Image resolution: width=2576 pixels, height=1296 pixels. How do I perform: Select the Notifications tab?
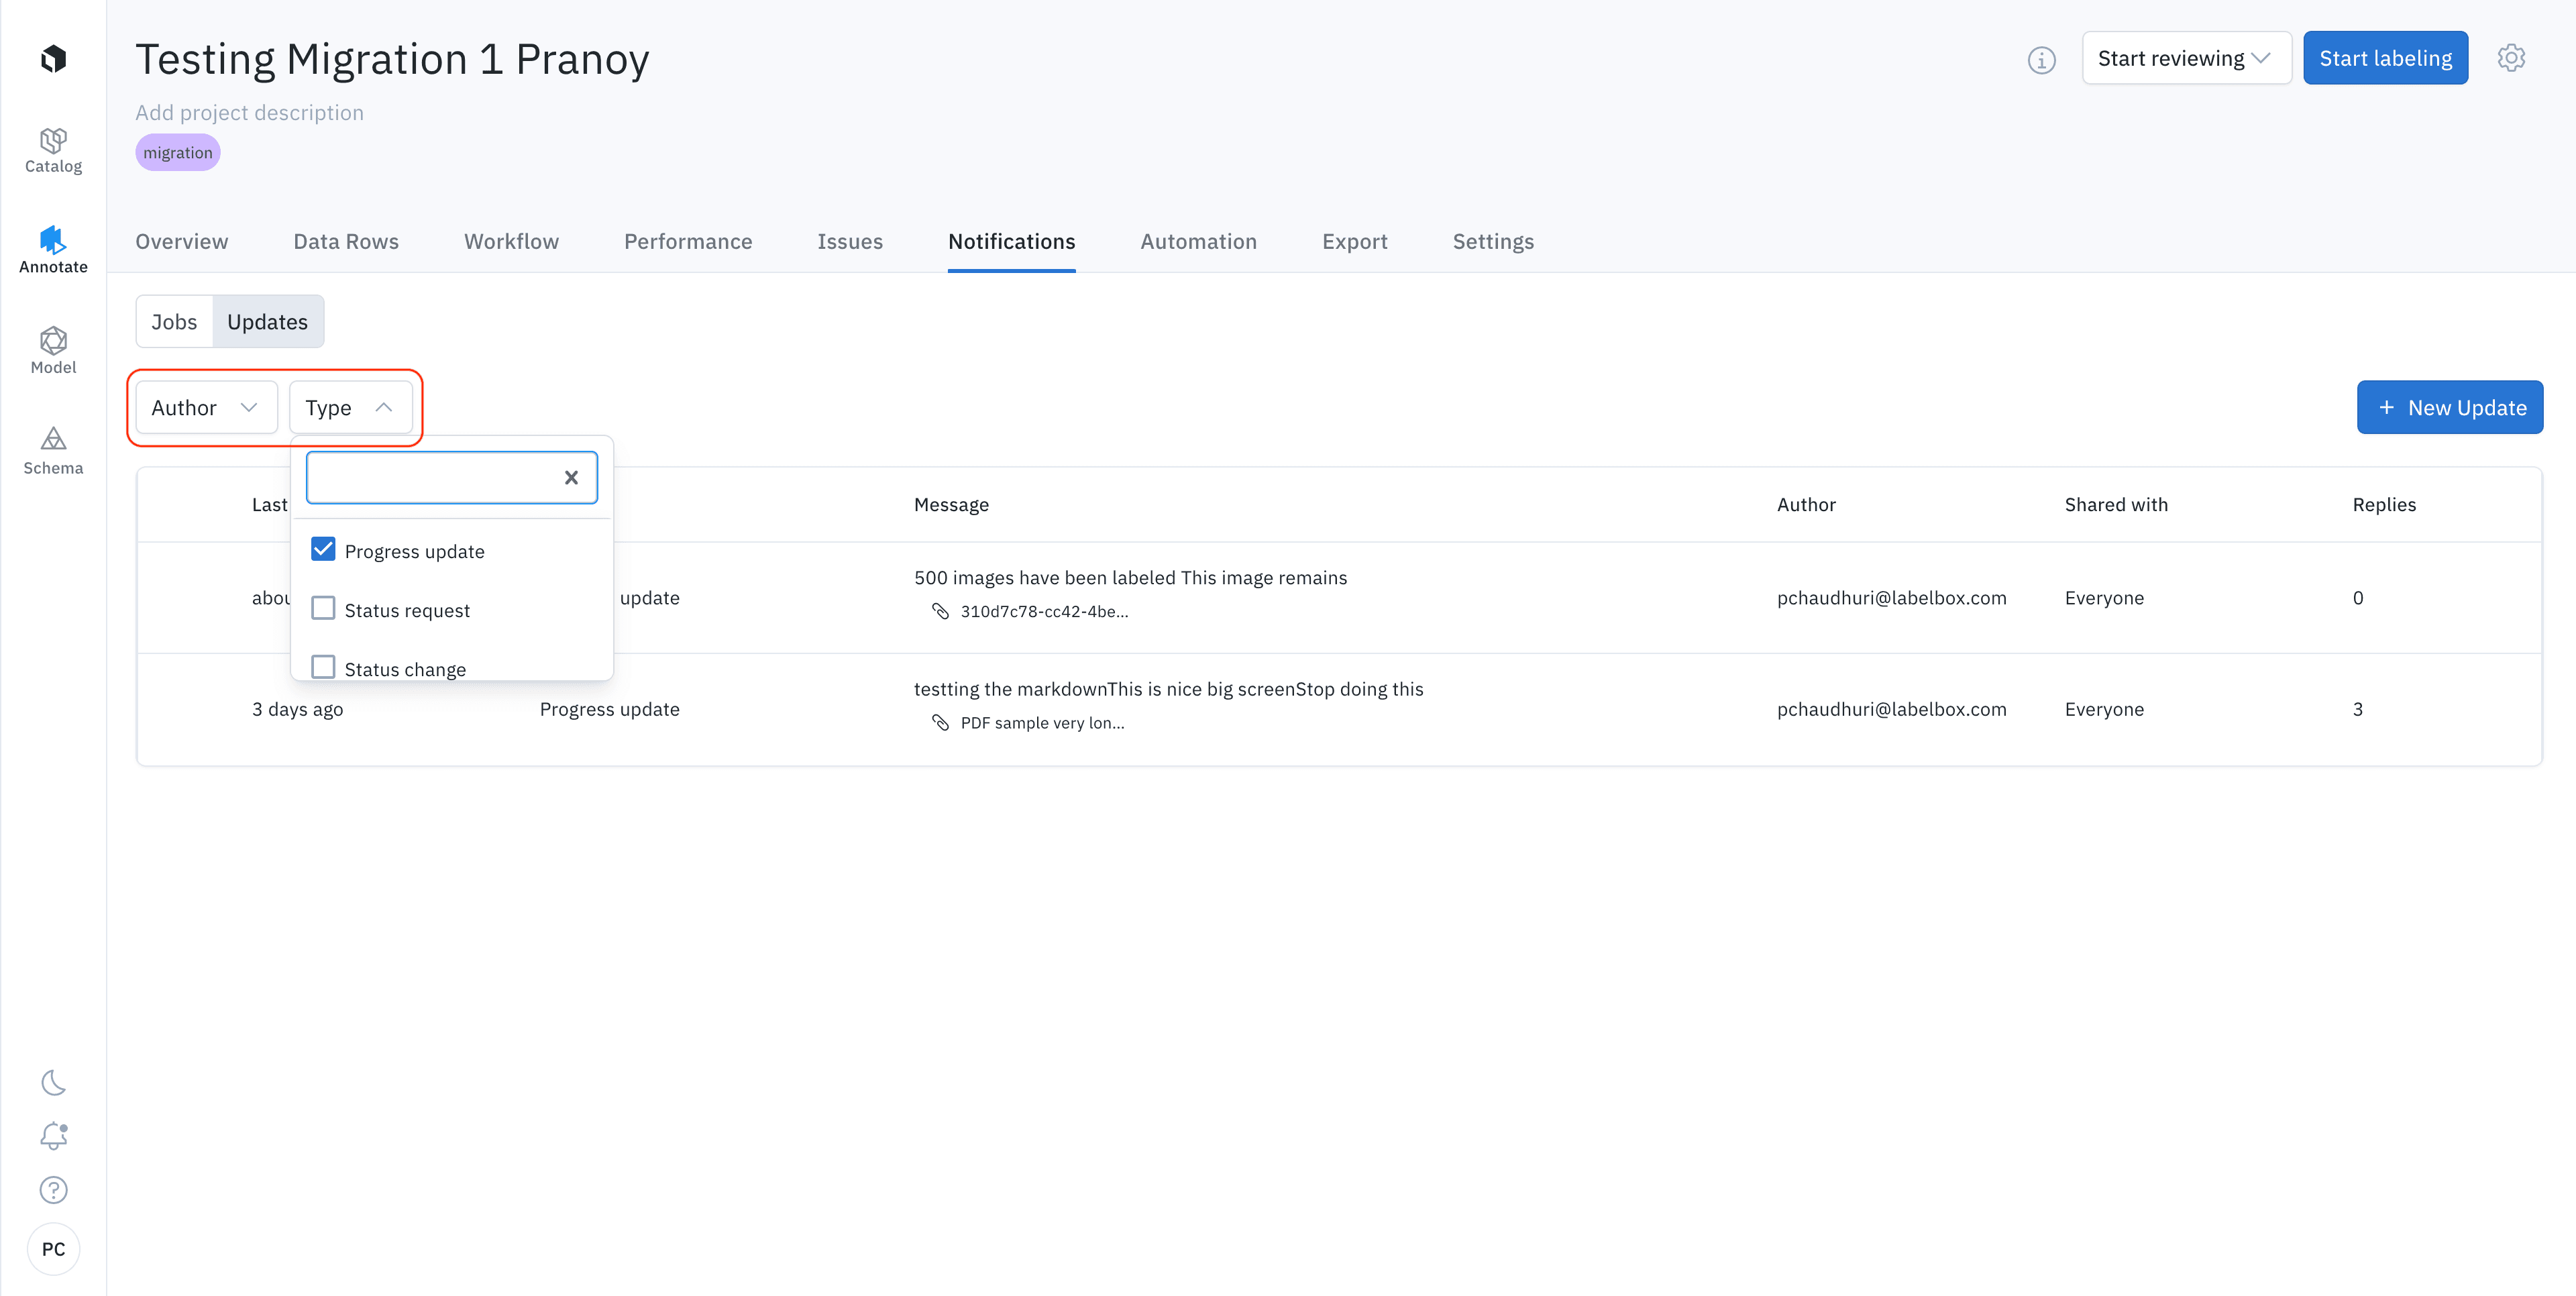tap(1011, 241)
